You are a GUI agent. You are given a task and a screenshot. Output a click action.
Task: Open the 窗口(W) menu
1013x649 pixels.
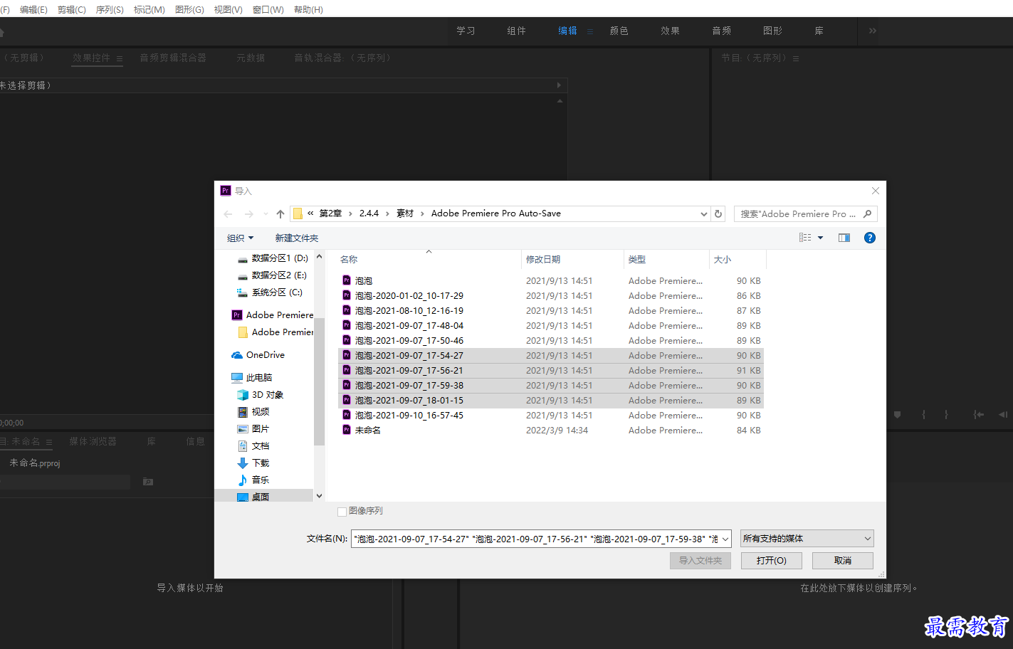(268, 9)
